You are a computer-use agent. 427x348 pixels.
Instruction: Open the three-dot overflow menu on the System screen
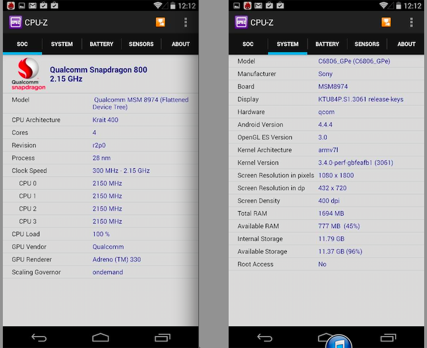(x=411, y=22)
